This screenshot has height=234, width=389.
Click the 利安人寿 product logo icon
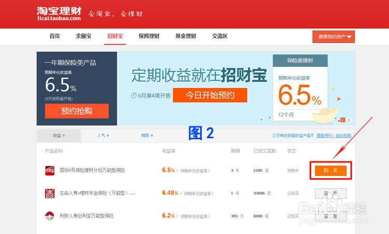(50, 216)
